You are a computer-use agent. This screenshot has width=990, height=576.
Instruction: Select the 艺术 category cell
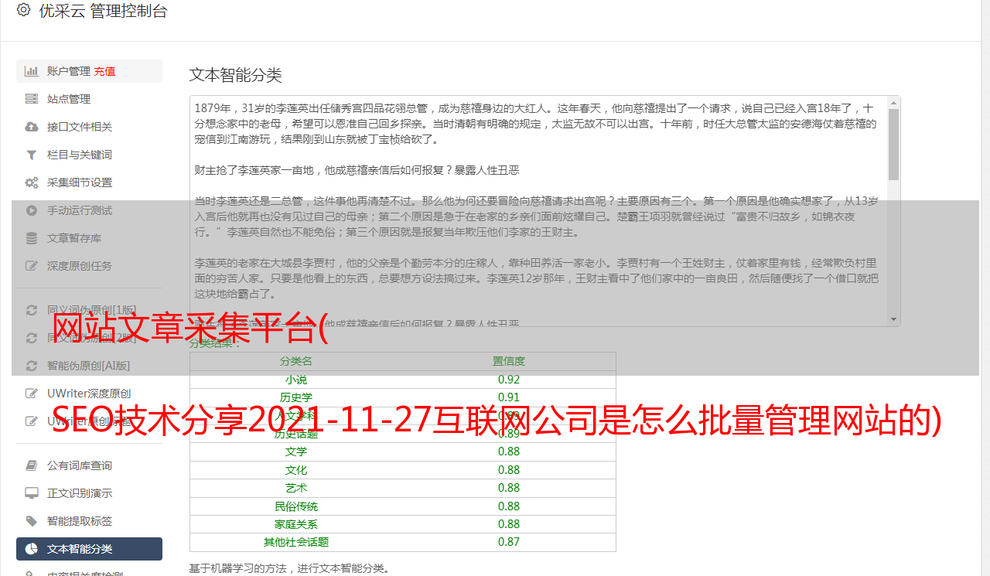(296, 488)
